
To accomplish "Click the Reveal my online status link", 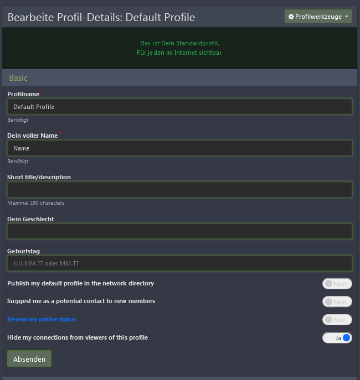I will coord(42,320).
